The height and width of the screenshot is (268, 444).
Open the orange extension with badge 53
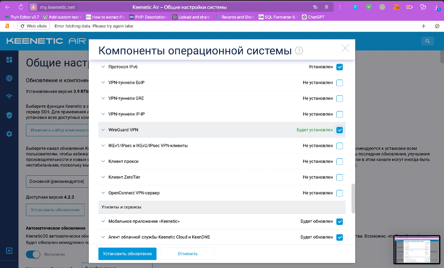coord(396,7)
